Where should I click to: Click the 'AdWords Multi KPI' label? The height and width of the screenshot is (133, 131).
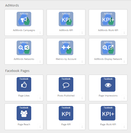click(x=108, y=30)
